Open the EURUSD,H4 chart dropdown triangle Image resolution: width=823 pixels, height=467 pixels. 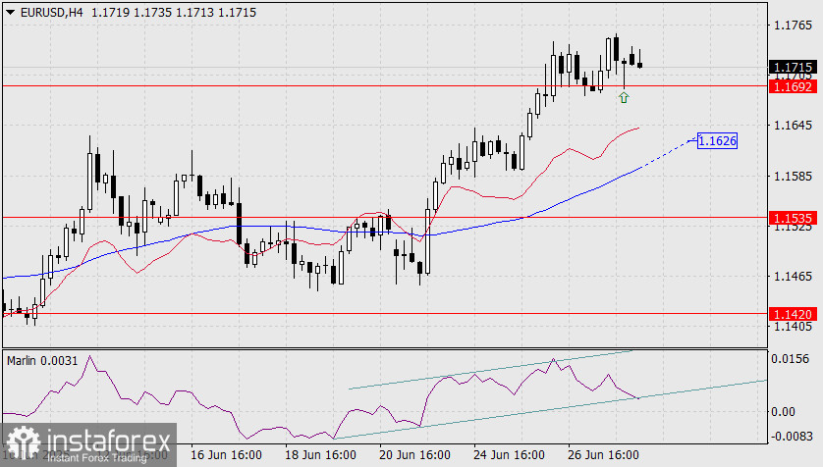click(10, 13)
